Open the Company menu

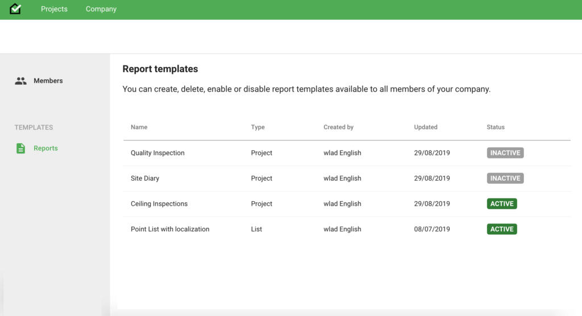(101, 9)
